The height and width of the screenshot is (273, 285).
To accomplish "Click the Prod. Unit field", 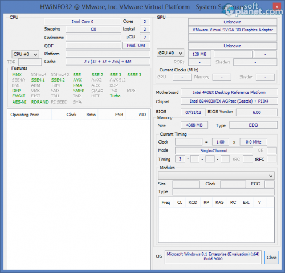I will pyautogui.click(x=136, y=46).
